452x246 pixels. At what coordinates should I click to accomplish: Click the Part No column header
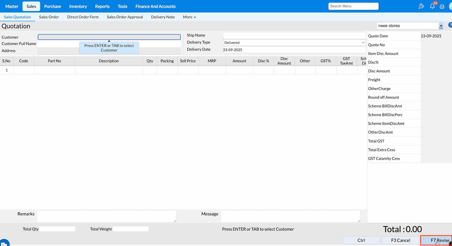(x=54, y=61)
